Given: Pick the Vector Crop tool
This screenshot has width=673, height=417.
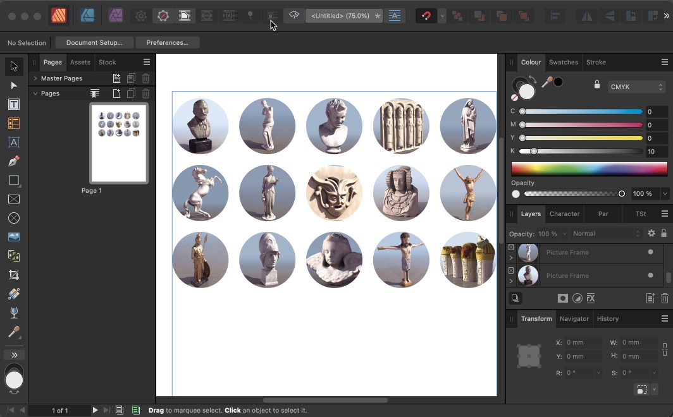Looking at the screenshot, I should [14, 275].
